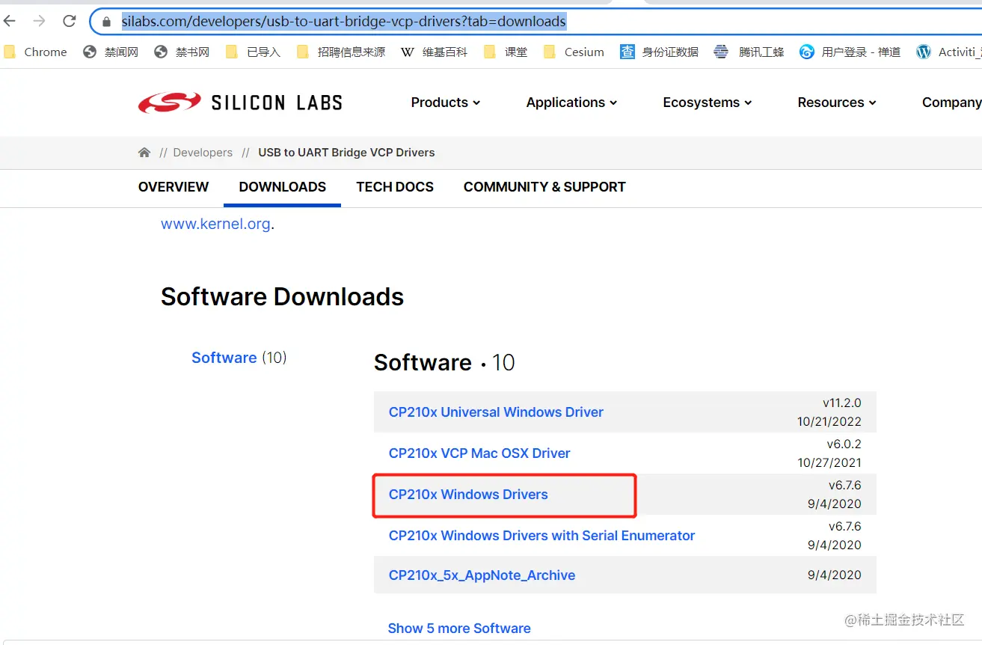Image resolution: width=982 pixels, height=645 pixels.
Task: Select the DOWNLOADS tab
Action: point(283,187)
